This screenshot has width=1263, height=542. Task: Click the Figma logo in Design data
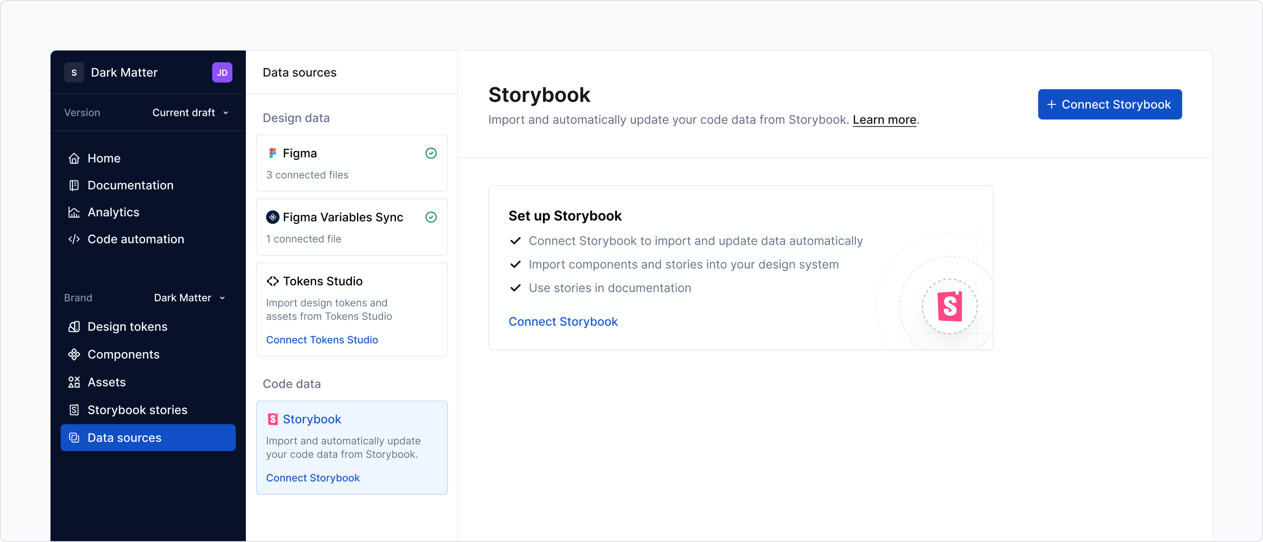(x=273, y=153)
